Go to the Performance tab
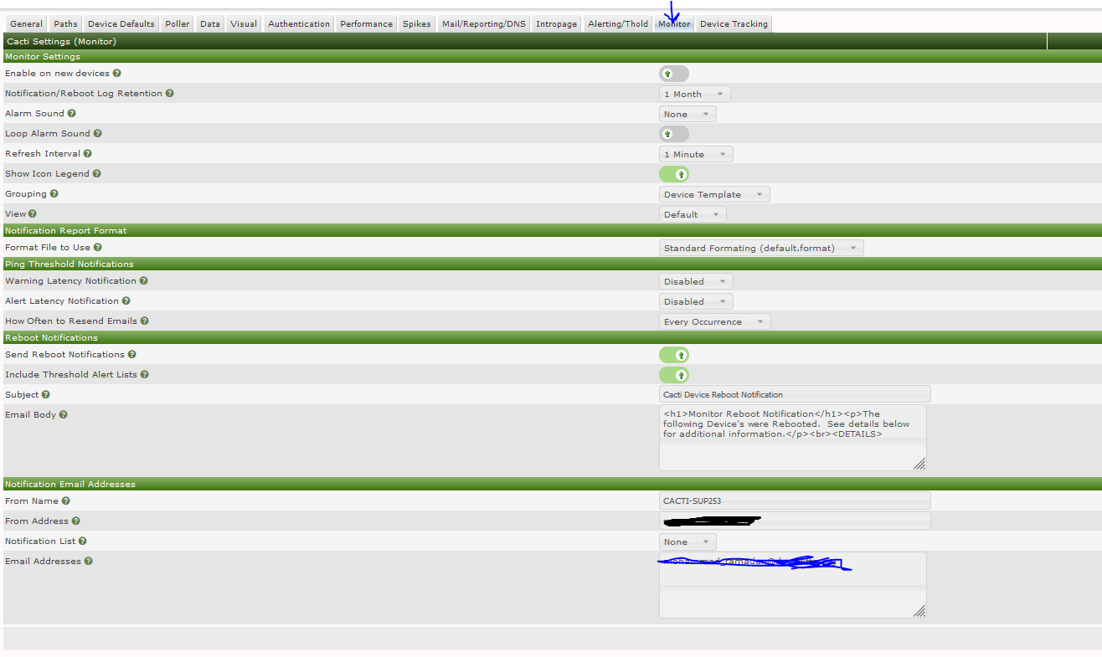This screenshot has height=657, width=1102. click(366, 24)
